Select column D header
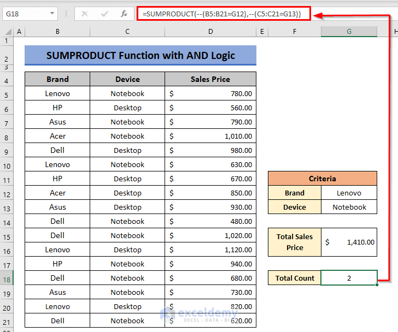The height and width of the screenshot is (332, 398). click(210, 32)
